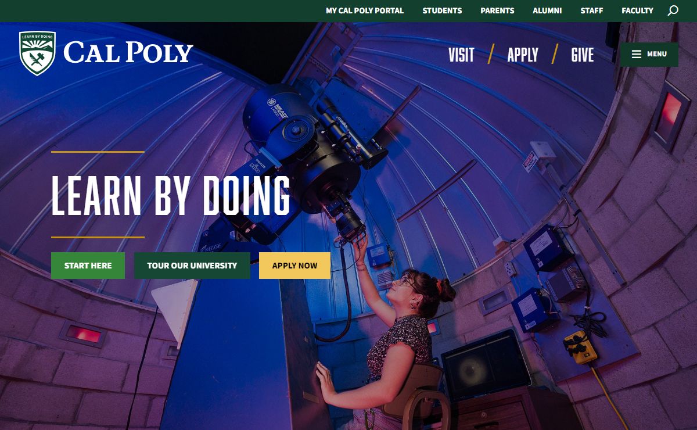The height and width of the screenshot is (430, 697).
Task: Select Parents in the top bar
Action: click(497, 10)
